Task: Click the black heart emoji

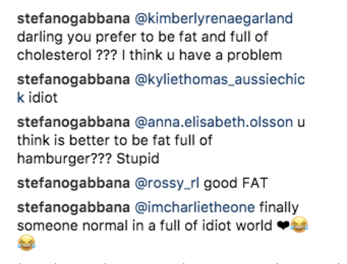Action: point(283,225)
